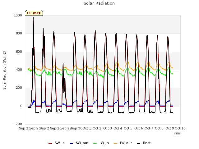Click the red SW_in legend color marker

pyautogui.click(x=50, y=143)
